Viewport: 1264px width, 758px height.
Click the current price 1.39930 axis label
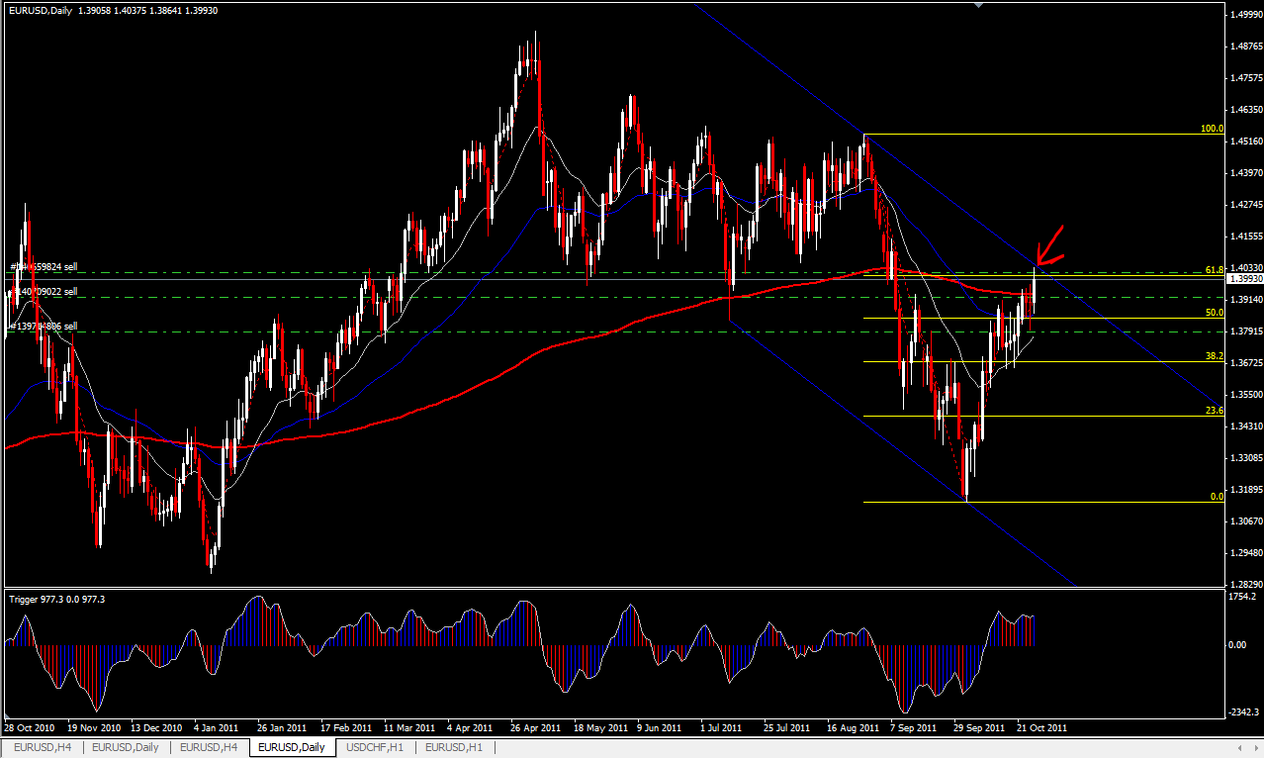pyautogui.click(x=1243, y=280)
